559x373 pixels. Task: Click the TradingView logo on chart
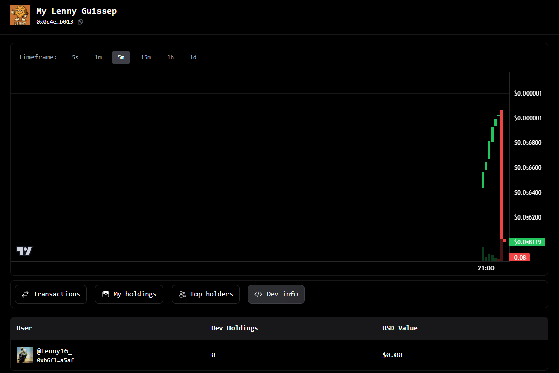click(24, 251)
